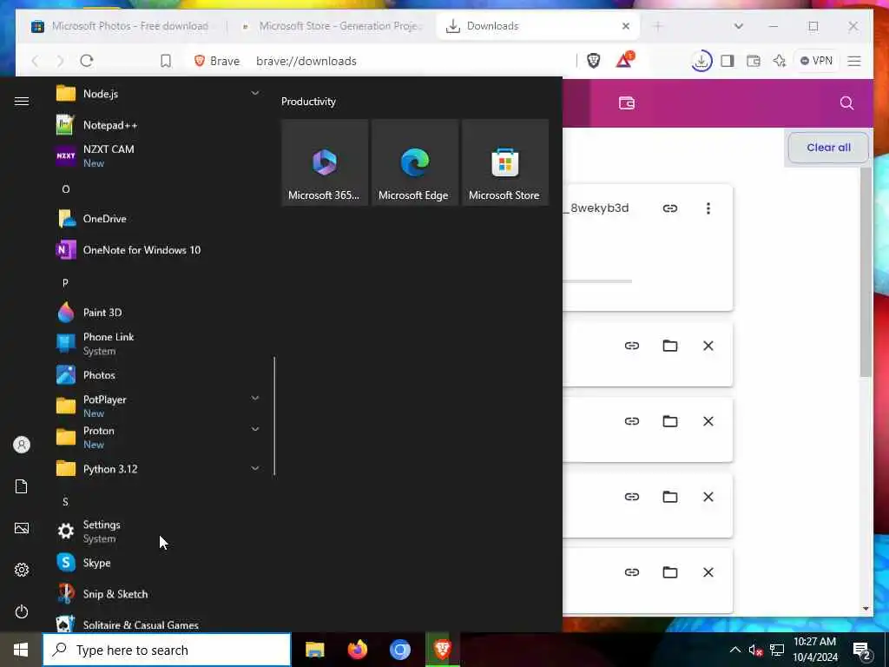Click the Clear all downloads button

coord(828,148)
